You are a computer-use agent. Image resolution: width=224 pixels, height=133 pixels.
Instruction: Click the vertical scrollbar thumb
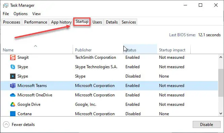coord(221,83)
